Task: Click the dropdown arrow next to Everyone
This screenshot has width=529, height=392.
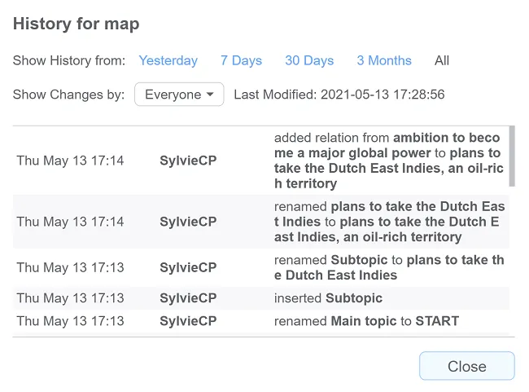Action: [x=210, y=95]
